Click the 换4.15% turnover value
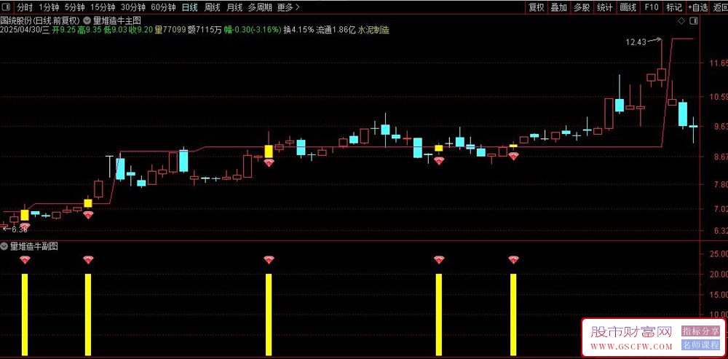This screenshot has height=359, width=728. (x=298, y=30)
